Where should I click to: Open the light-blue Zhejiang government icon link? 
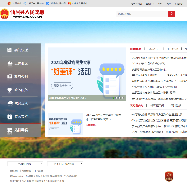25,3
